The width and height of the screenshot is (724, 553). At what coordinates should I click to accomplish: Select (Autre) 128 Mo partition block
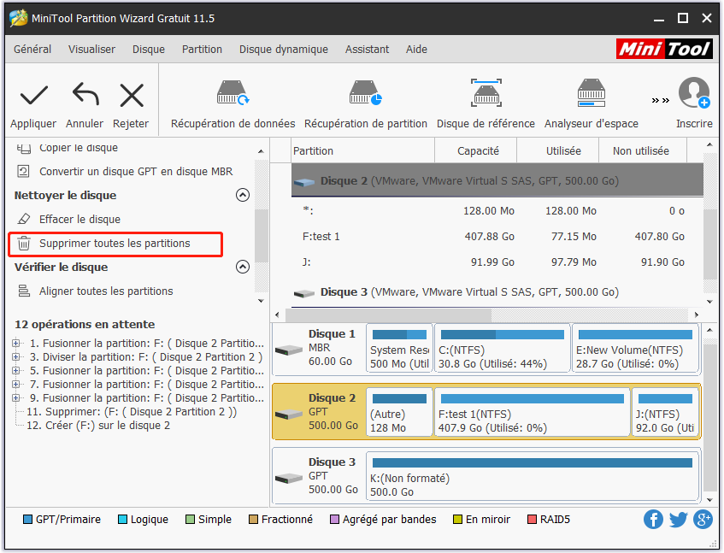[x=399, y=412]
